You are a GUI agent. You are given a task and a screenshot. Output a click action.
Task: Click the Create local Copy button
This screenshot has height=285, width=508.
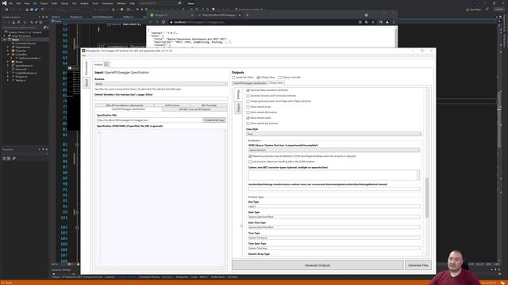pyautogui.click(x=214, y=120)
